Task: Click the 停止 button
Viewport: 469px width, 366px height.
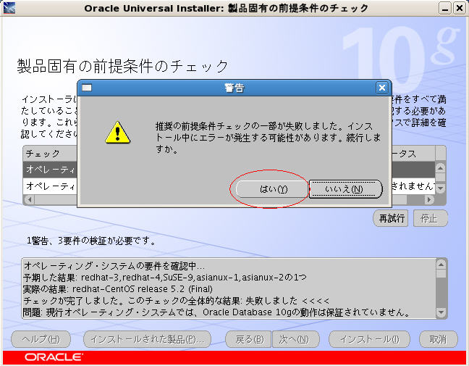Action: pyautogui.click(x=430, y=218)
